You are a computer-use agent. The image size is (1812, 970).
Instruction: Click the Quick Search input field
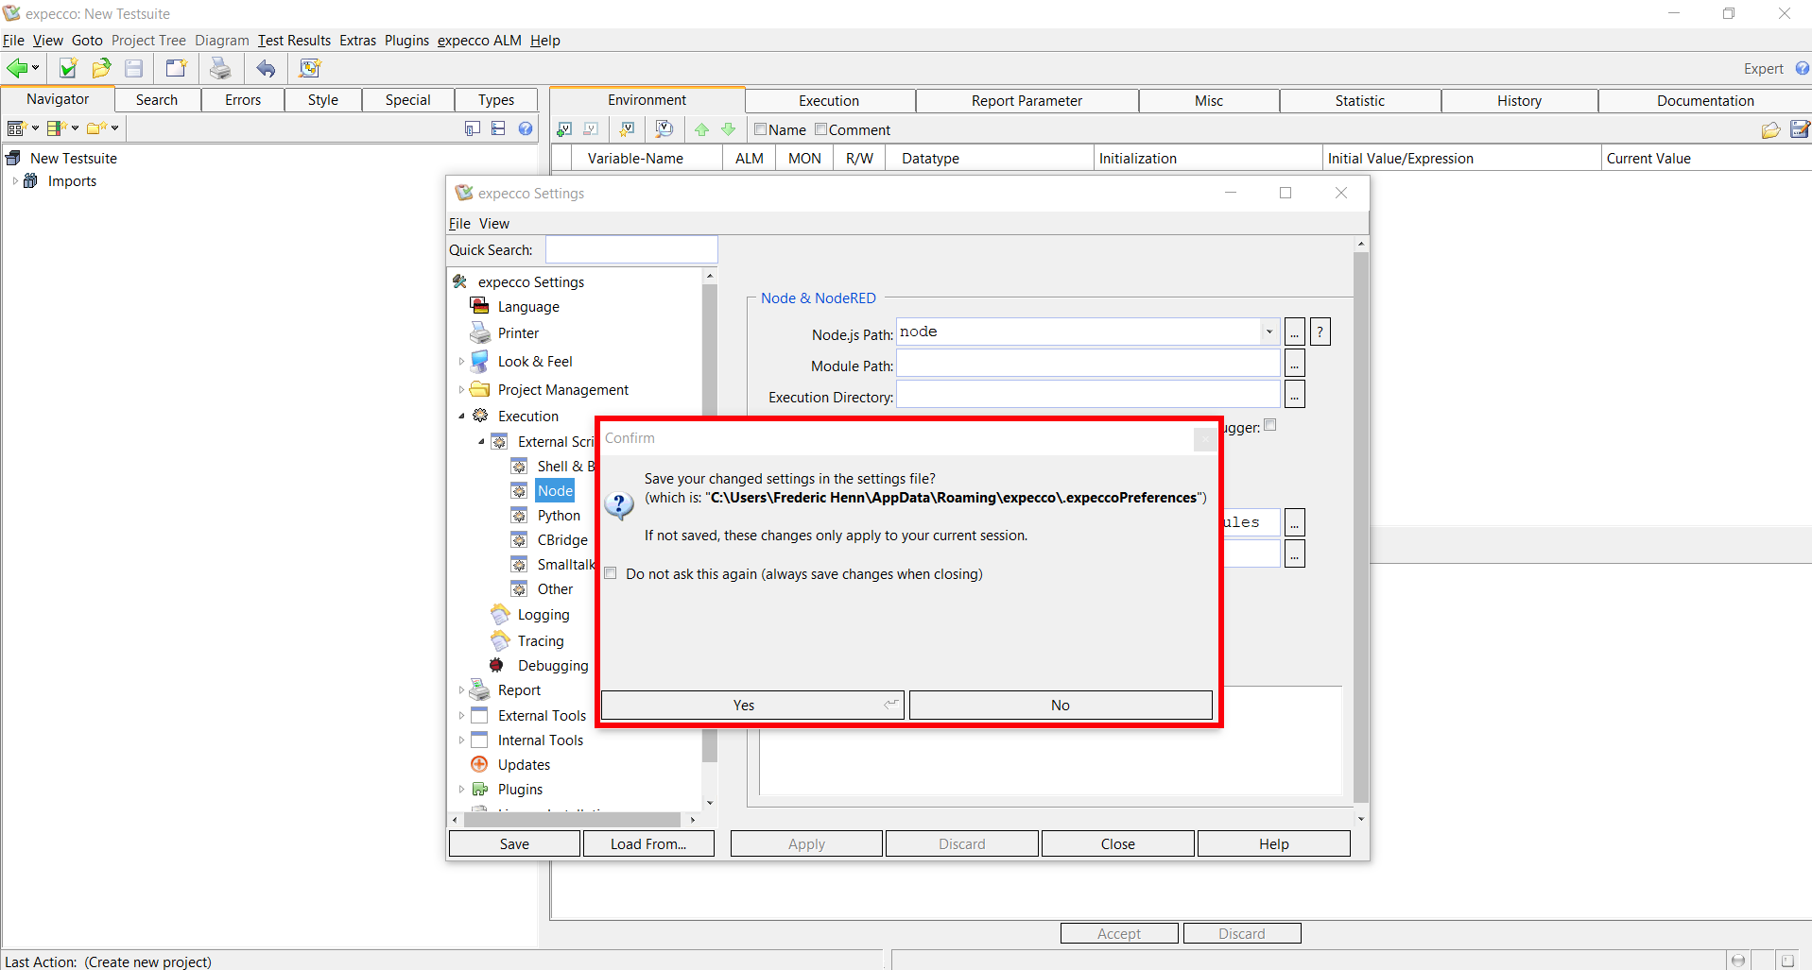[631, 250]
